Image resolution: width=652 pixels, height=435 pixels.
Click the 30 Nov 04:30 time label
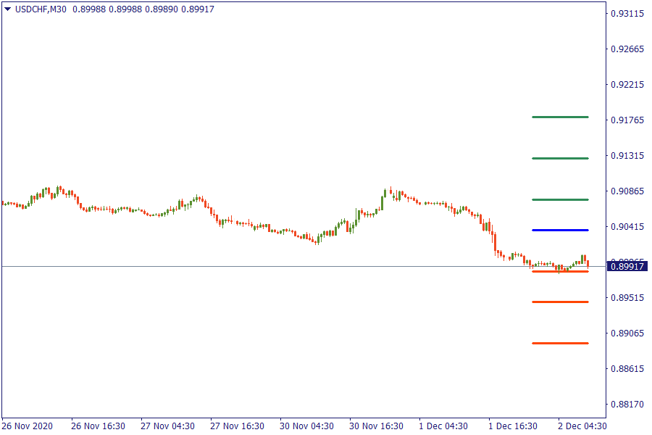tap(307, 426)
